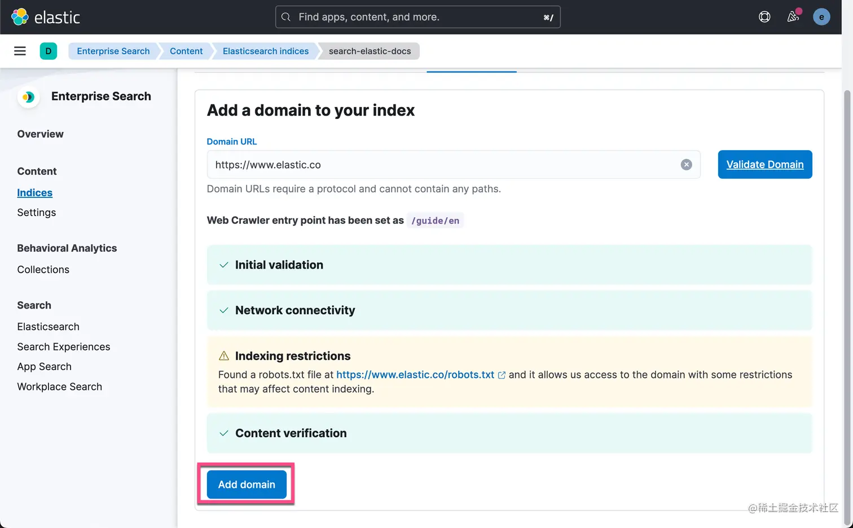Click the Content verification checkmark icon
Viewport: 853px width, 528px height.
[x=224, y=433]
